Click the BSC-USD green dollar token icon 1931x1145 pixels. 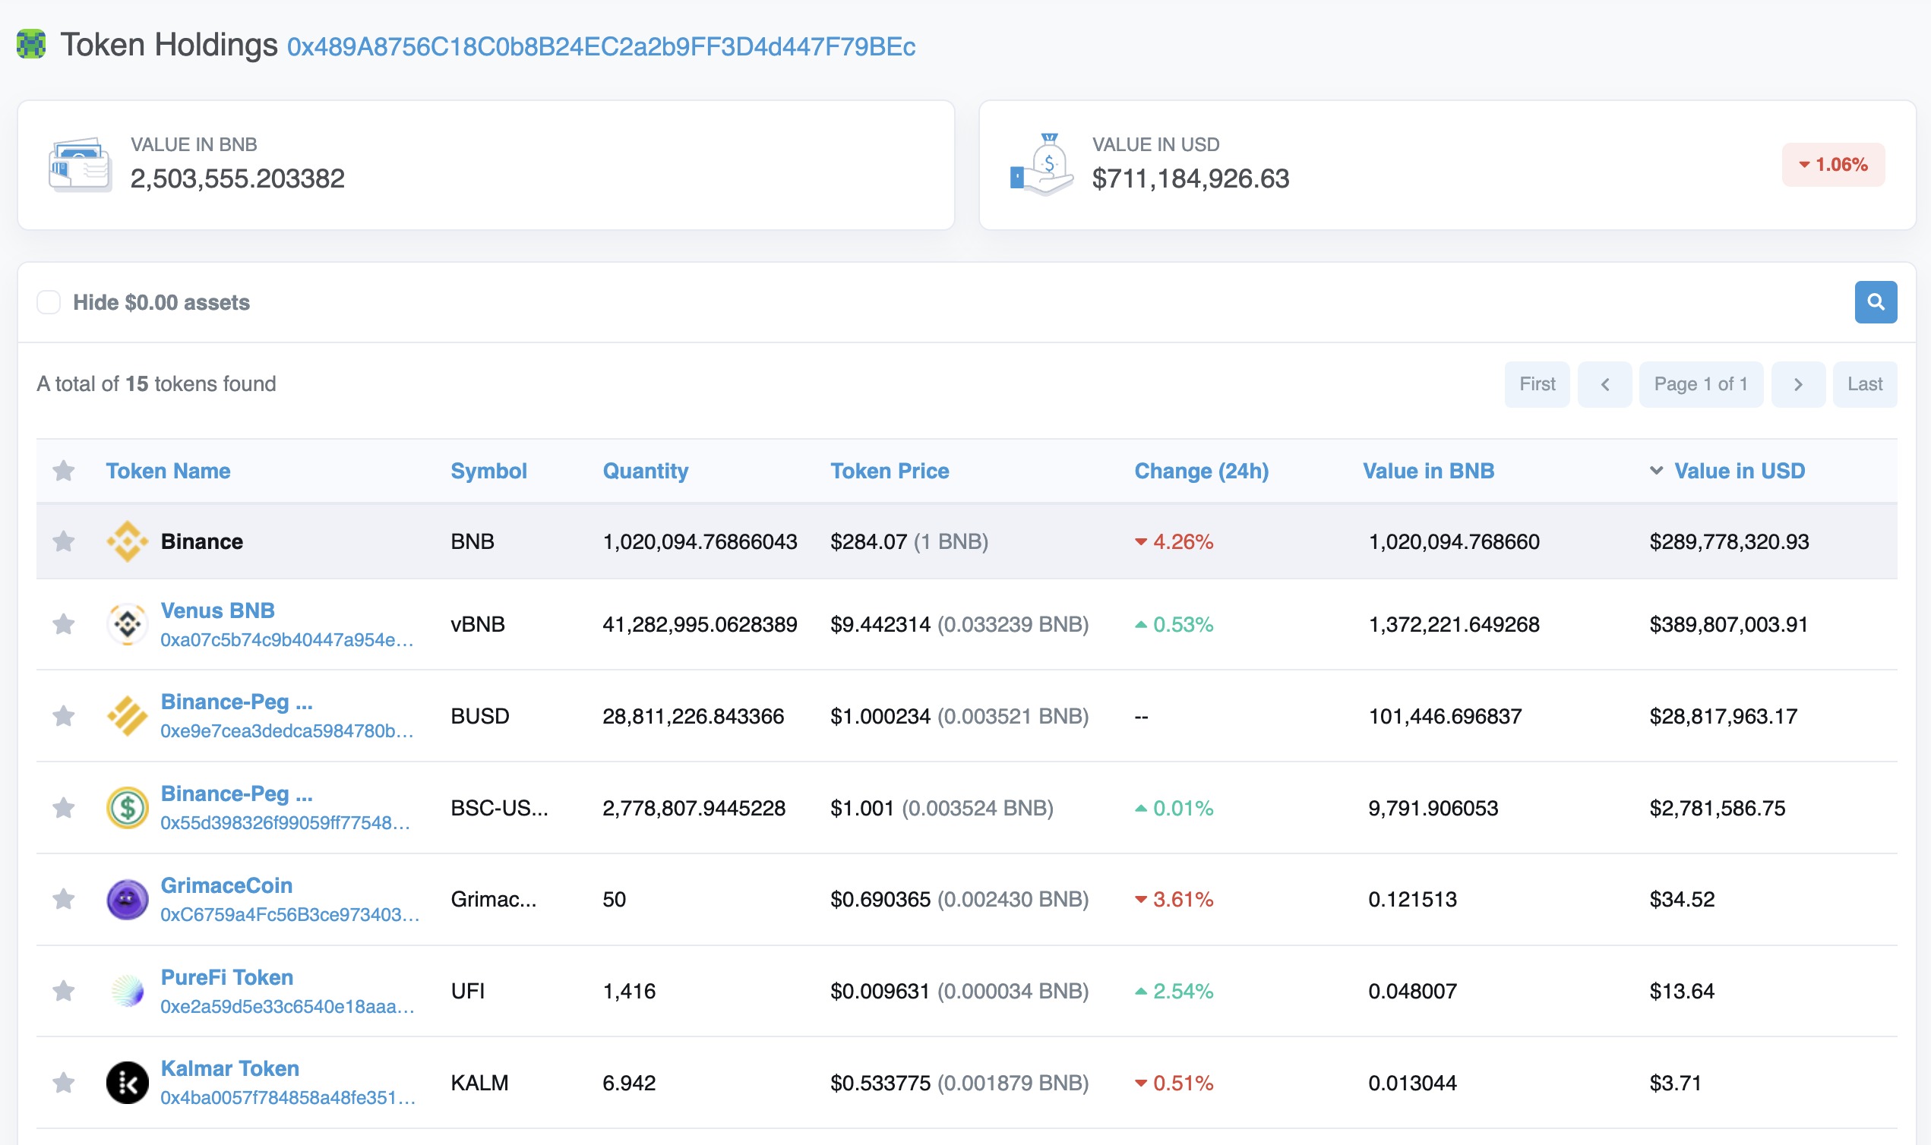128,808
